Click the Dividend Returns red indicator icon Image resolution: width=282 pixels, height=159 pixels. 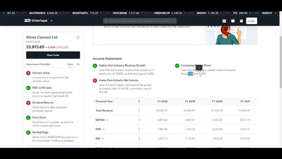pos(28,103)
